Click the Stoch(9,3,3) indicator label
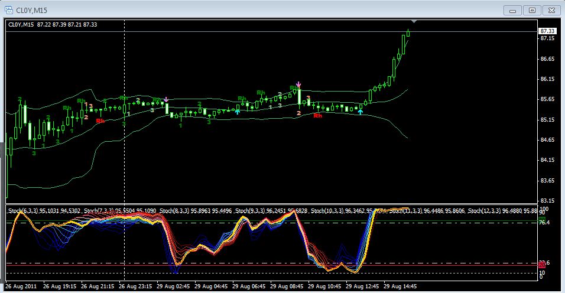Image resolution: width=565 pixels, height=293 pixels. pyautogui.click(x=271, y=210)
